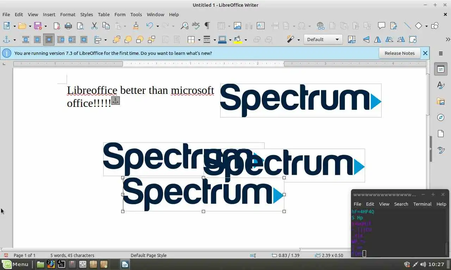Show the draw functions toolbar icon
The height and width of the screenshot is (270, 451).
(x=435, y=26)
